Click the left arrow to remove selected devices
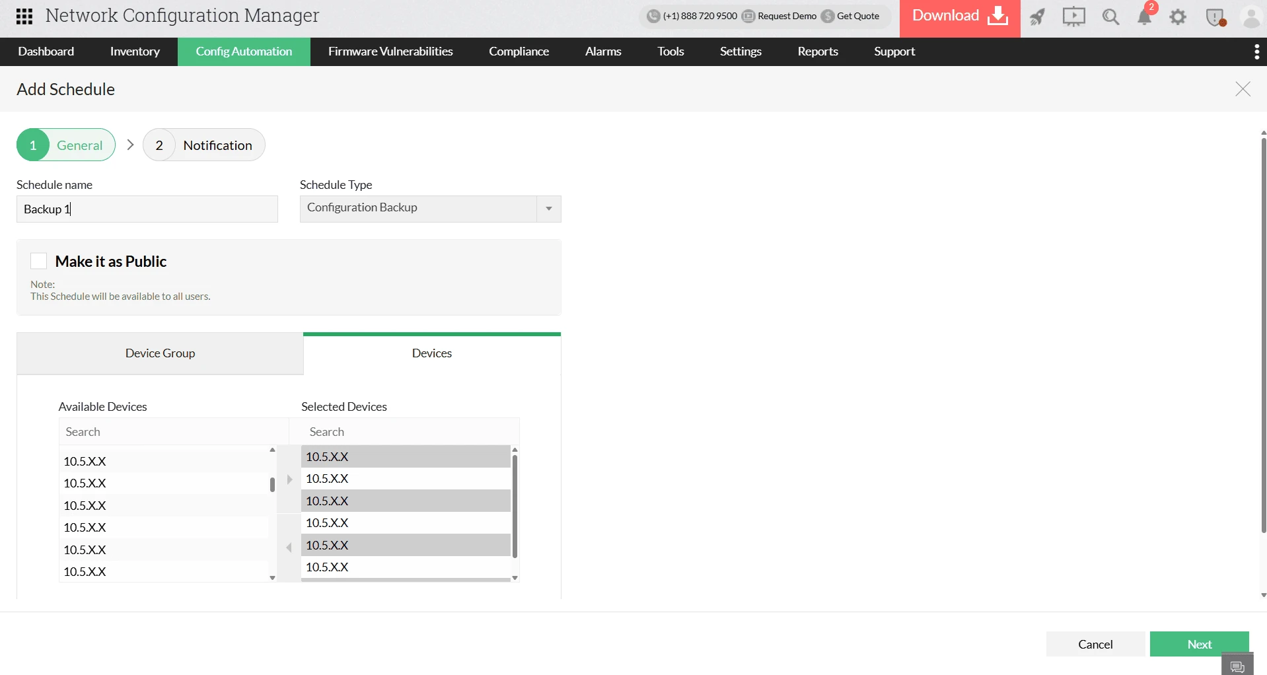 tap(288, 547)
